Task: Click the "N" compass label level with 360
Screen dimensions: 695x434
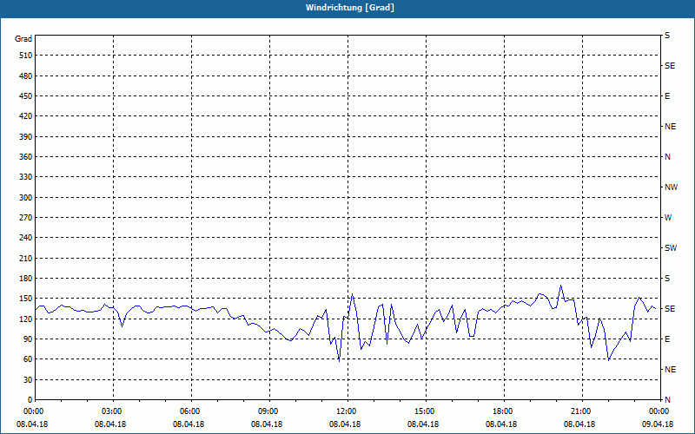Action: [667, 157]
